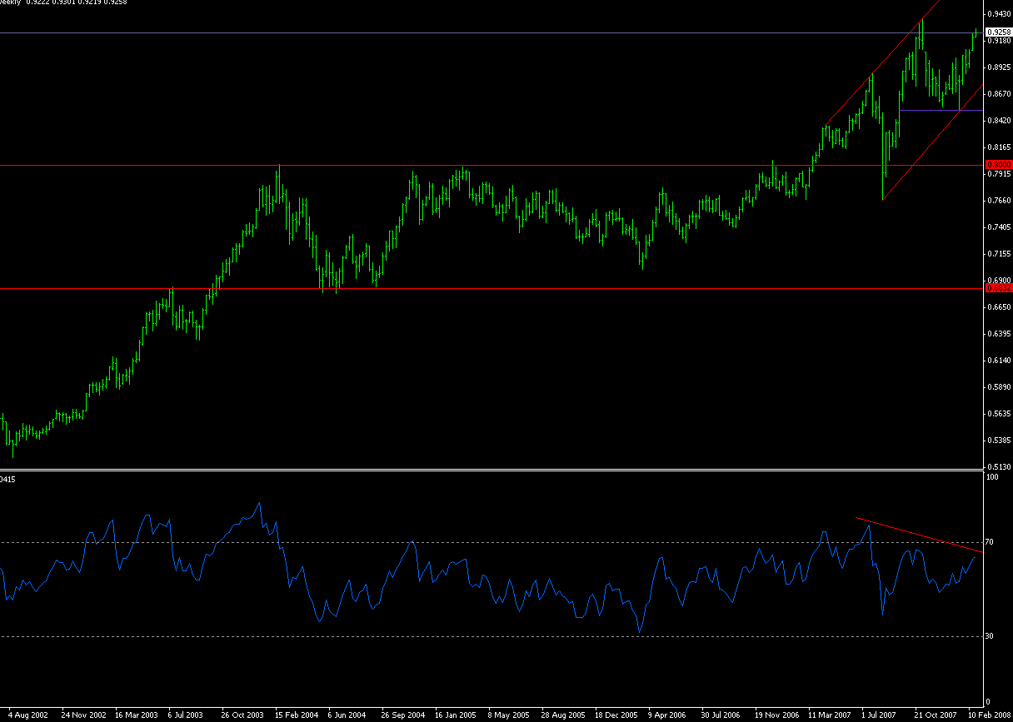Click the 0.9430 price axis label

[999, 14]
